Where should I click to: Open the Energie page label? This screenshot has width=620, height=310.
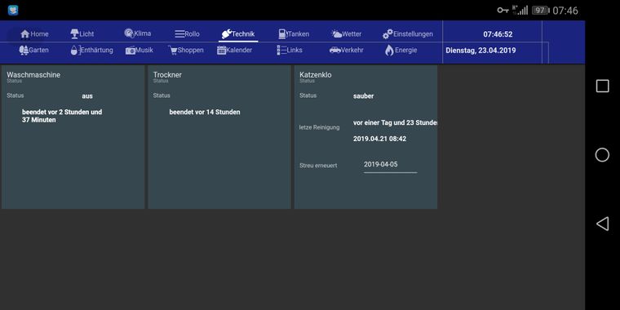click(x=405, y=51)
